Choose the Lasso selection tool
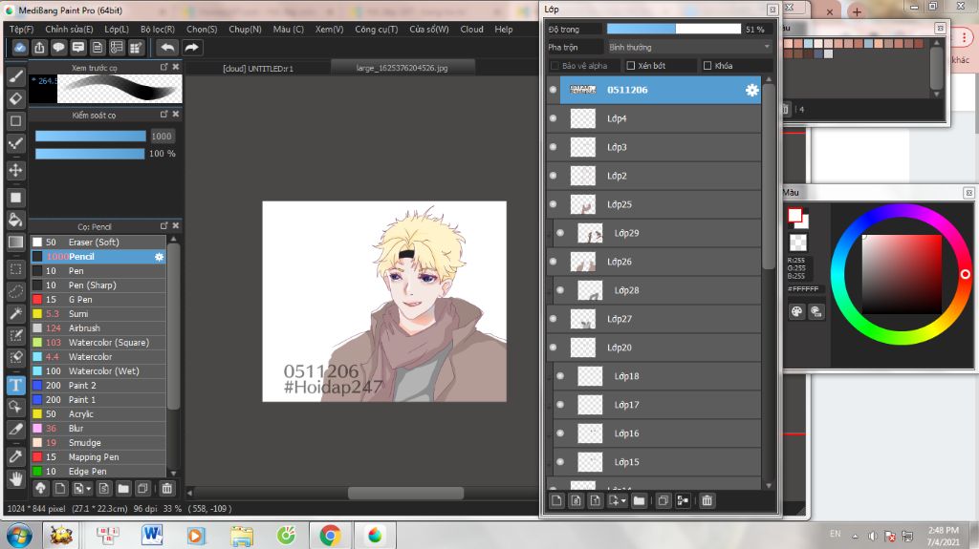The height and width of the screenshot is (549, 979). coord(15,291)
